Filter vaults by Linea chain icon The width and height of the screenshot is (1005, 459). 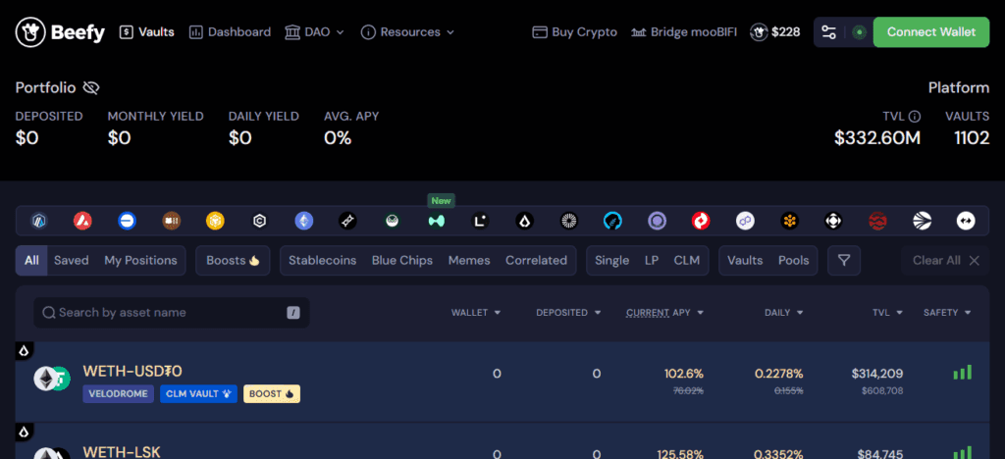(x=481, y=222)
